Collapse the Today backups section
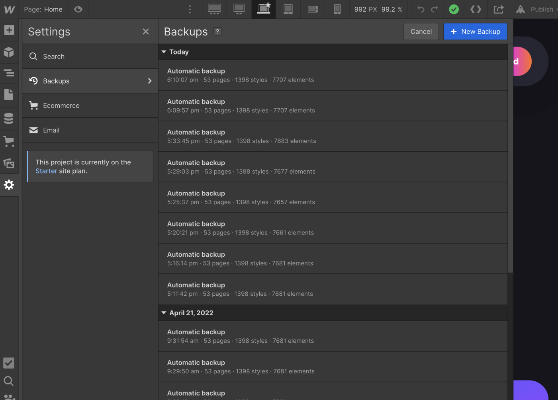This screenshot has width=558, height=400. point(164,52)
